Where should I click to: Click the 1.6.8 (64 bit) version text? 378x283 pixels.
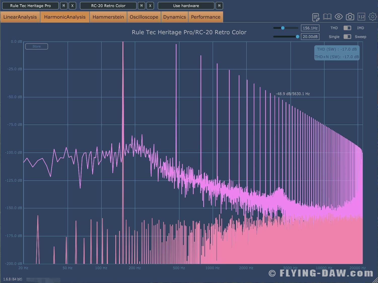13,279
